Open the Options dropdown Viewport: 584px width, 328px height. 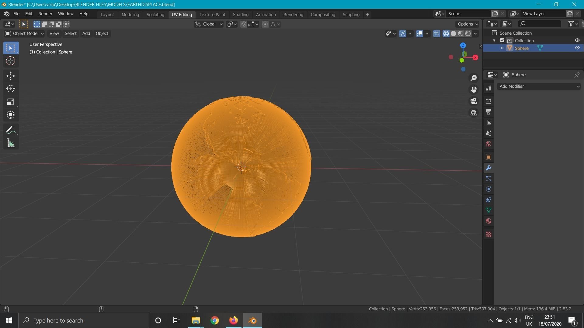pyautogui.click(x=468, y=24)
